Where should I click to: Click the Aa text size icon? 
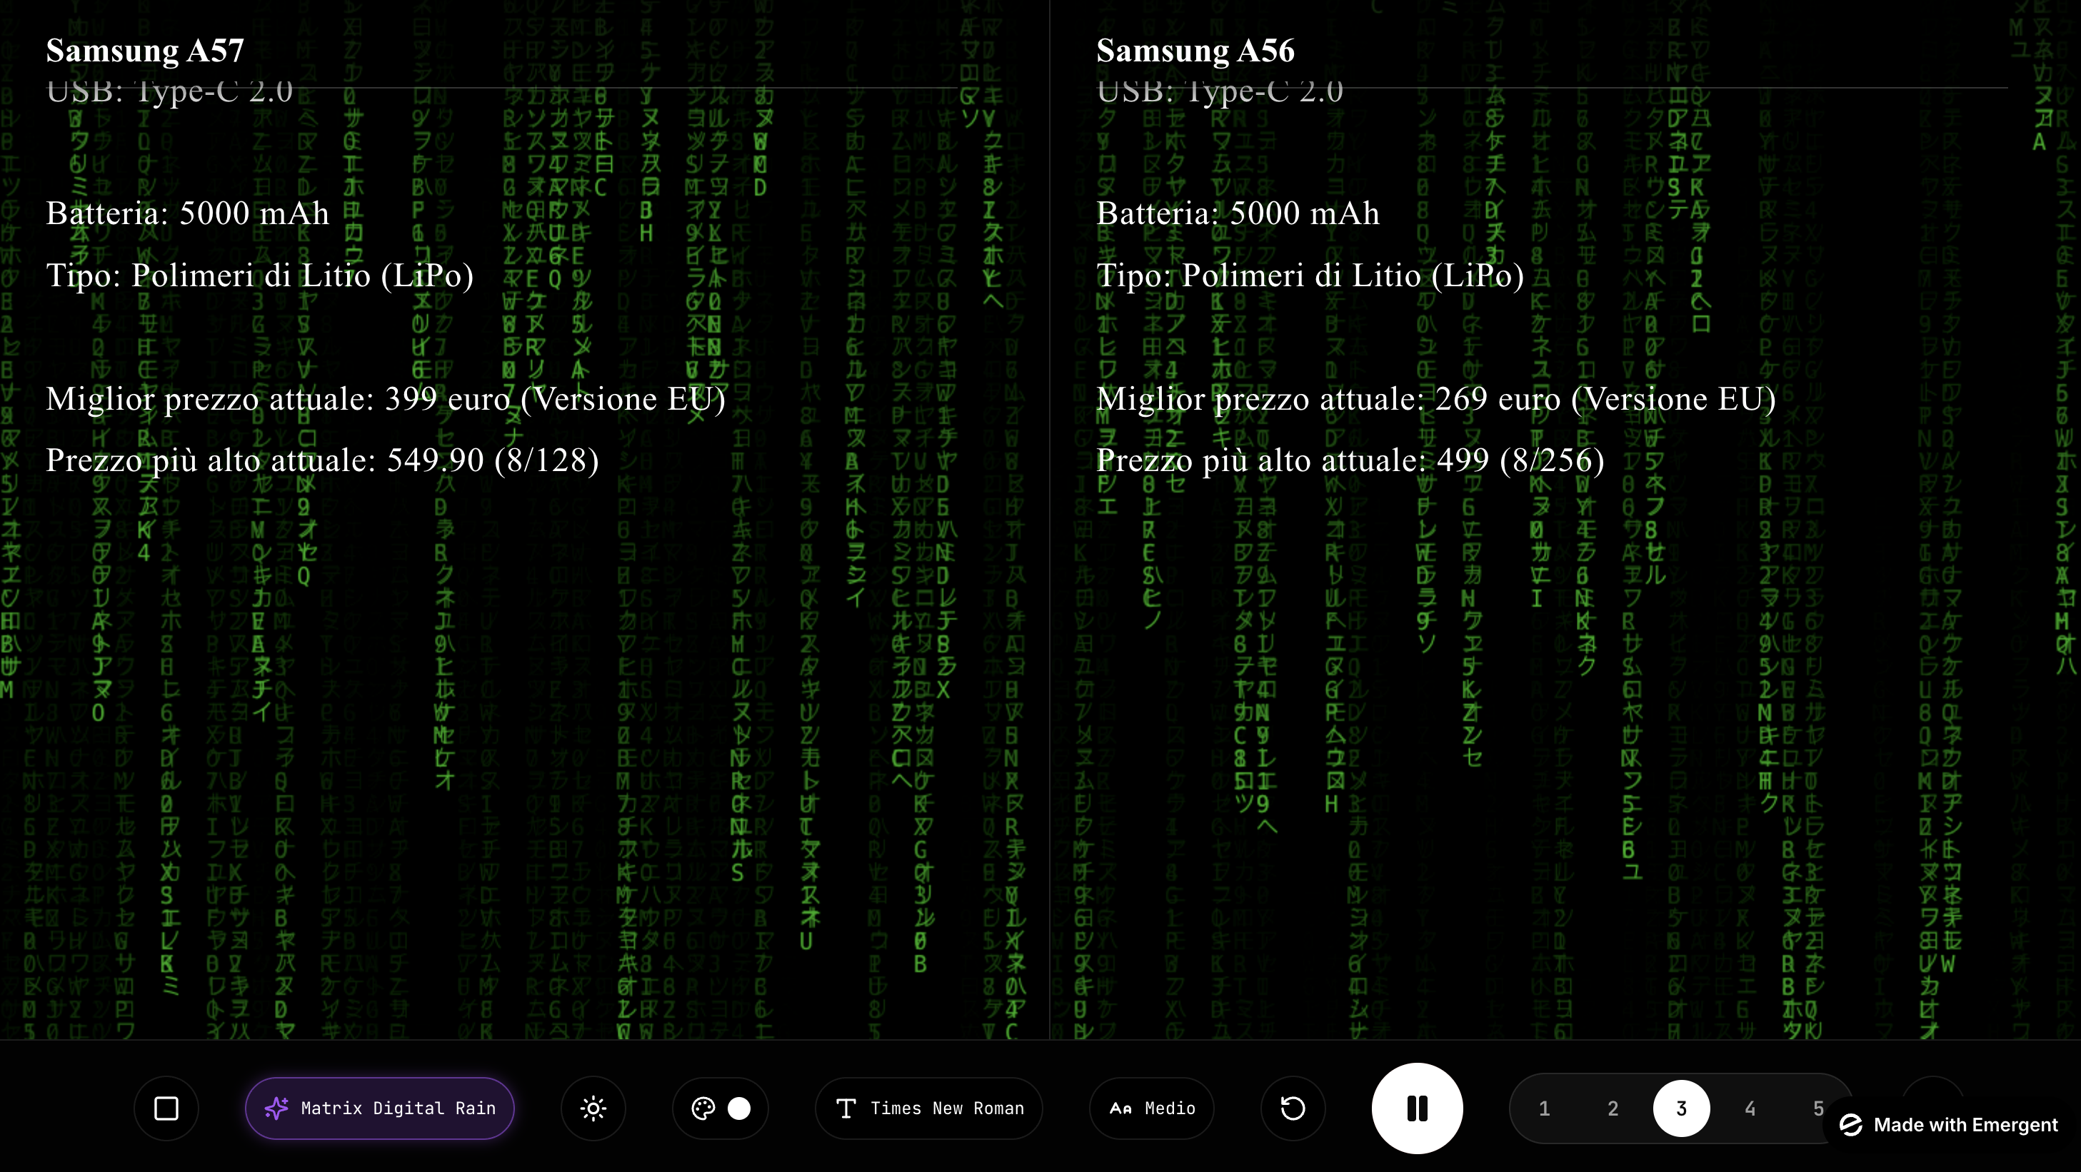click(1120, 1108)
